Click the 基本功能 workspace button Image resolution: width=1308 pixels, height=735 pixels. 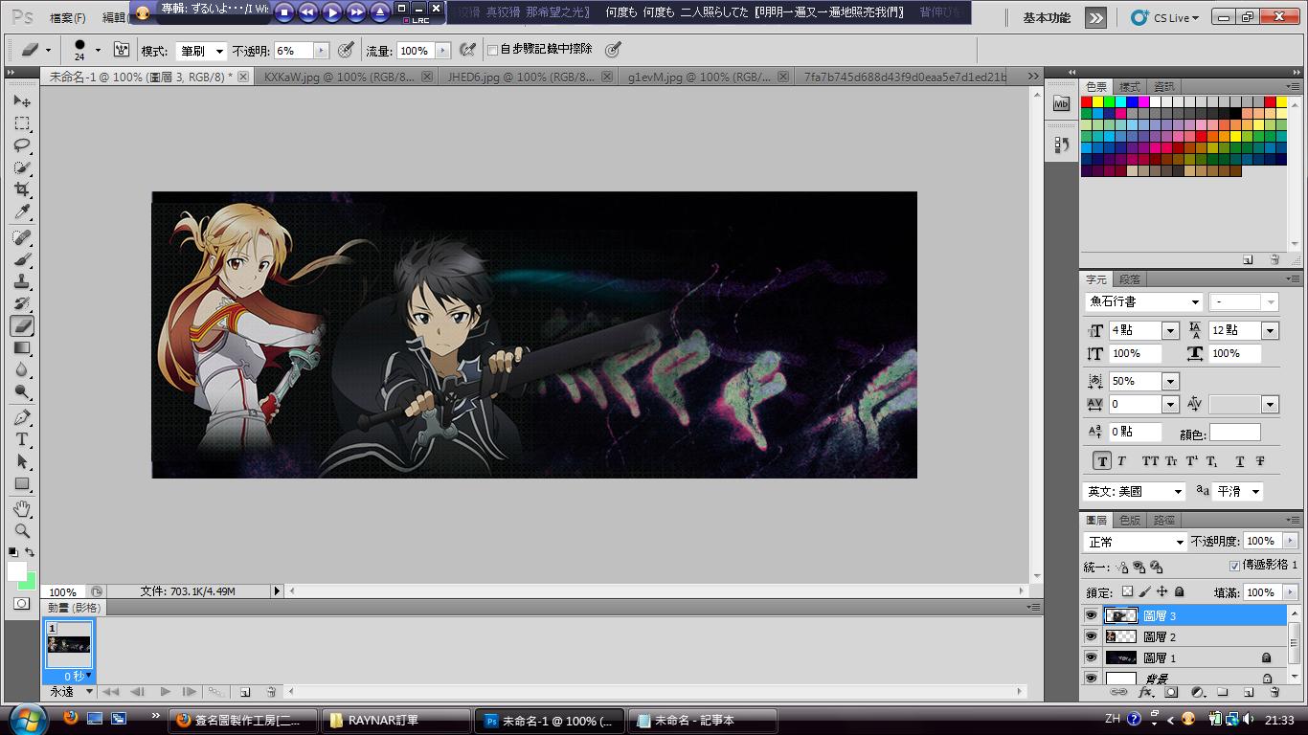coord(1047,17)
